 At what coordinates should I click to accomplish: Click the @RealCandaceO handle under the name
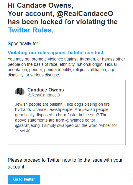click(44, 95)
